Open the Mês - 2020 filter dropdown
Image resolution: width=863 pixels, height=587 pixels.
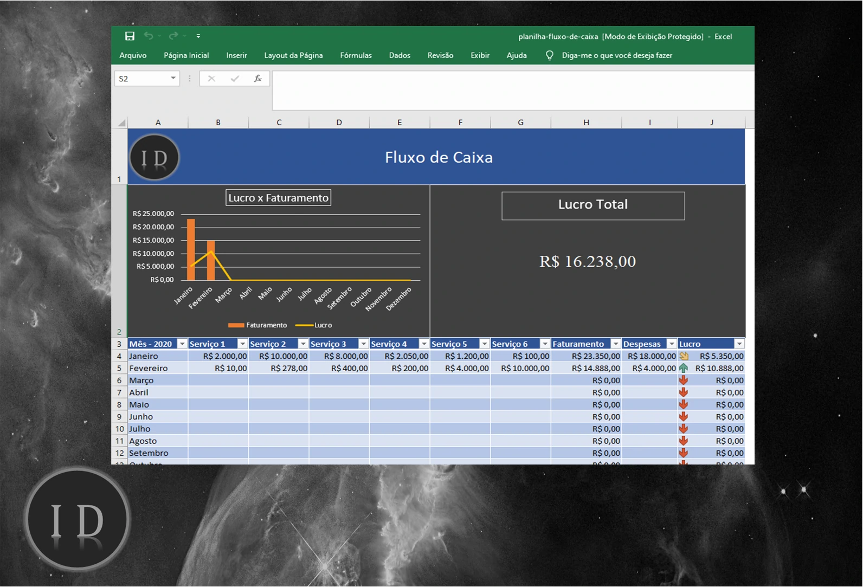pyautogui.click(x=182, y=344)
